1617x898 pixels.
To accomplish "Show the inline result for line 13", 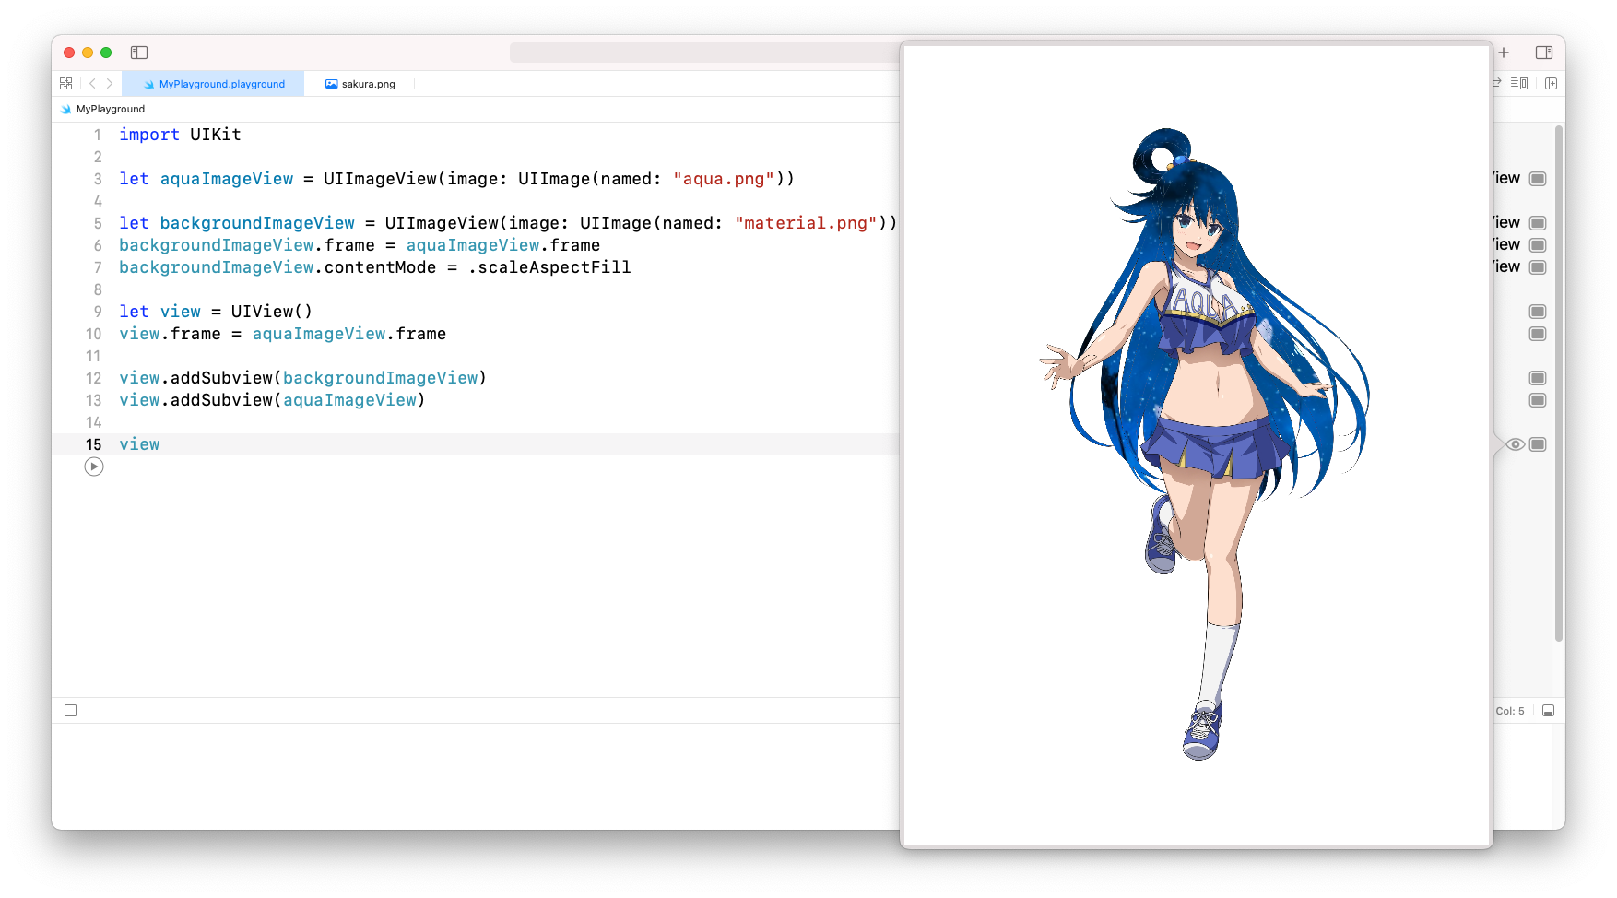I will click(x=1538, y=400).
